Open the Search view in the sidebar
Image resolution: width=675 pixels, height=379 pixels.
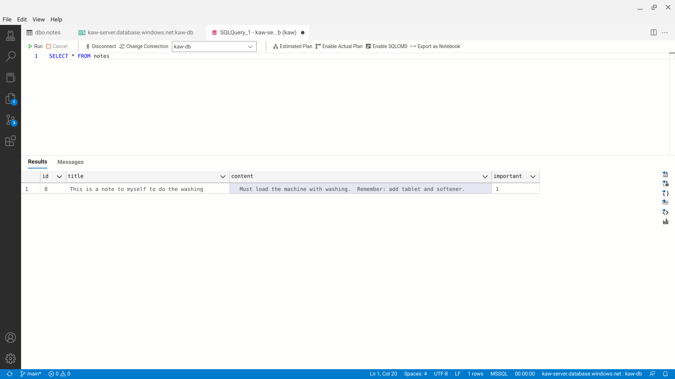pyautogui.click(x=11, y=56)
